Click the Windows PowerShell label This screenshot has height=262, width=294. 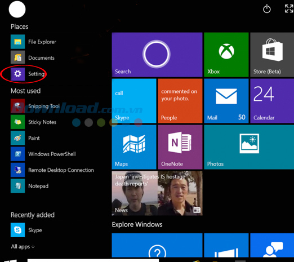(x=52, y=154)
